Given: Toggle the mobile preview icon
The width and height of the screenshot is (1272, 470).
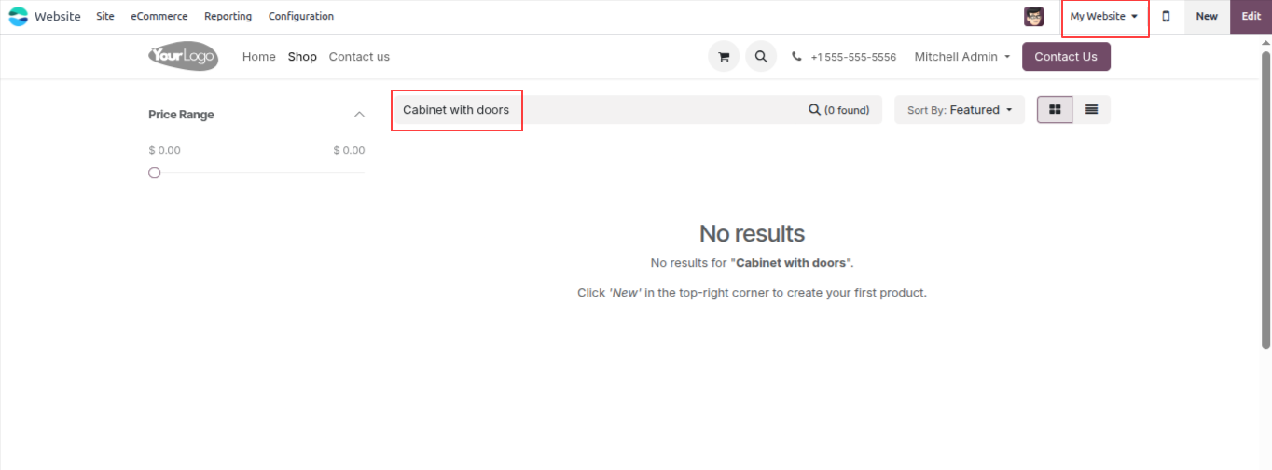Looking at the screenshot, I should click(1166, 16).
